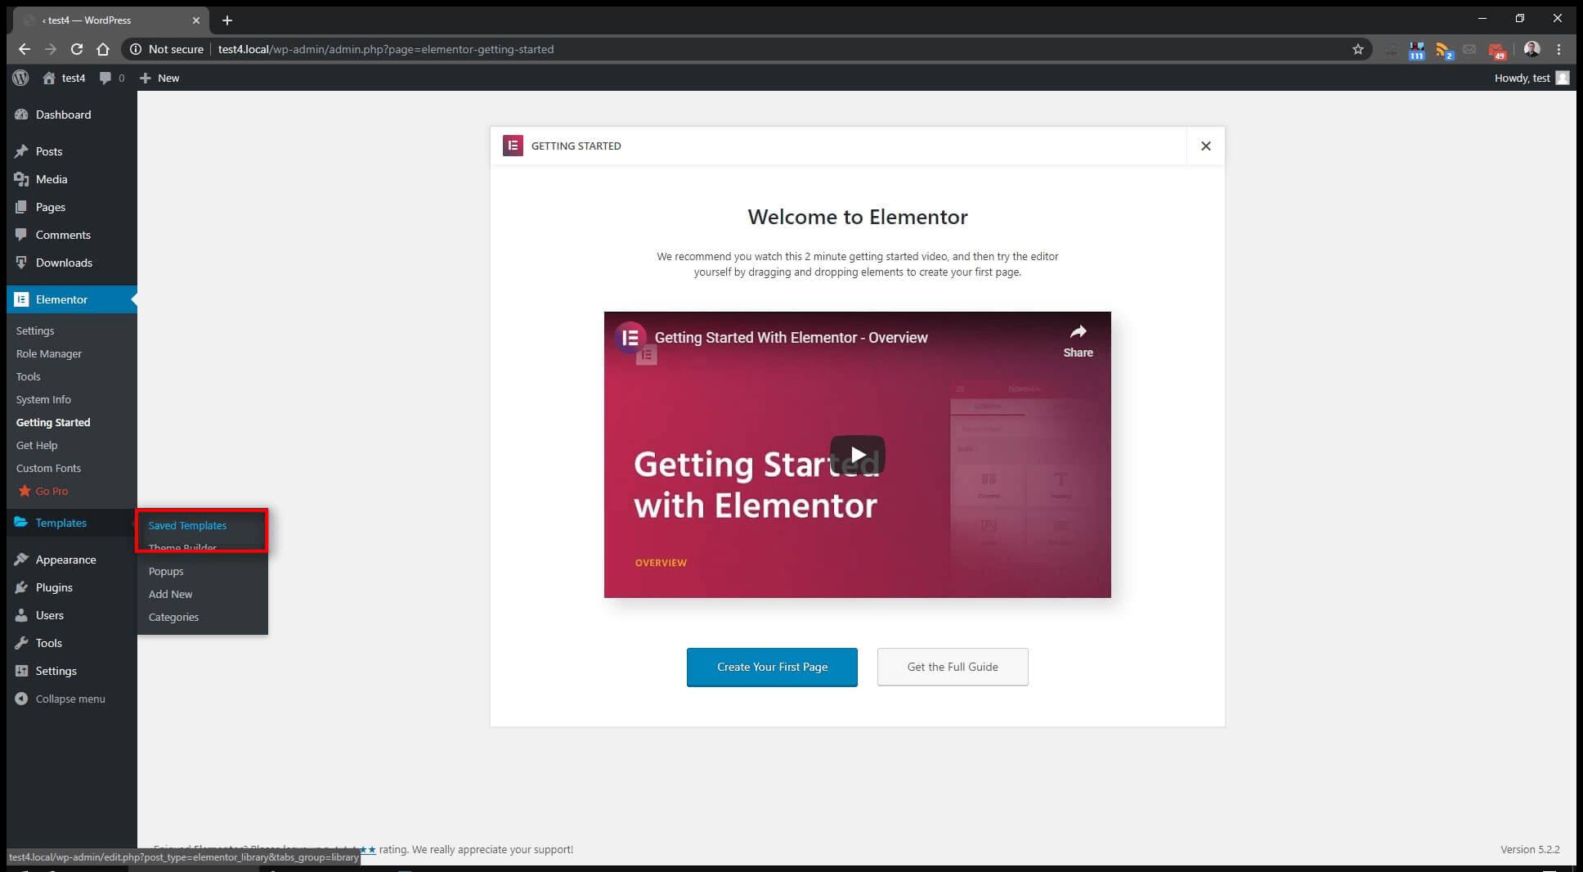Open Role Manager
Image resolution: width=1583 pixels, height=872 pixels.
click(49, 353)
